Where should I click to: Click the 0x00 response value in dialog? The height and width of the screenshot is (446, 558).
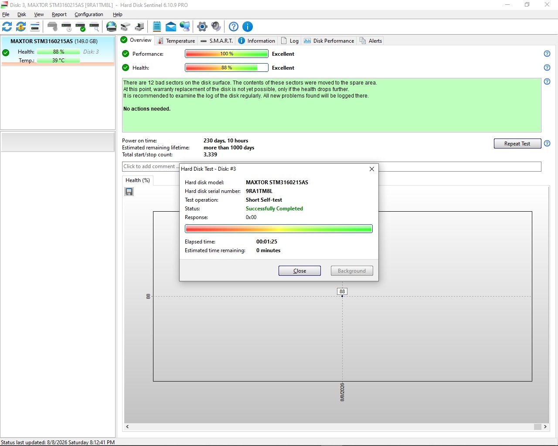251,217
